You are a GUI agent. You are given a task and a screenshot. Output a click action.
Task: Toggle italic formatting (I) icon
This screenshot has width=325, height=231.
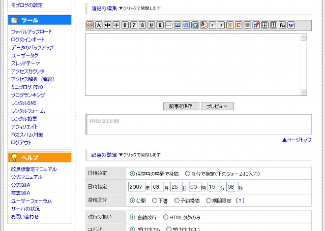pyautogui.click(x=134, y=25)
